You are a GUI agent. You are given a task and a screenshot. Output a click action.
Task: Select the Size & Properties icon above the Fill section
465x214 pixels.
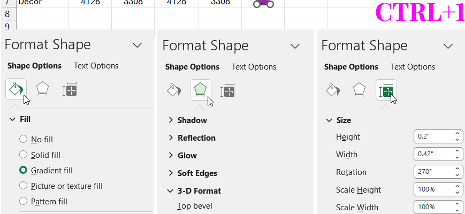coord(70,90)
